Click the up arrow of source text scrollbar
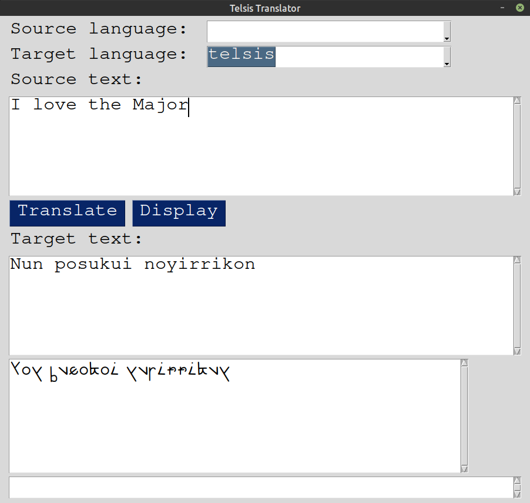 point(517,99)
